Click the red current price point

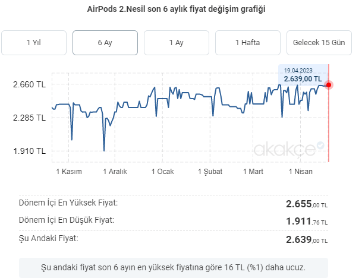(x=329, y=85)
